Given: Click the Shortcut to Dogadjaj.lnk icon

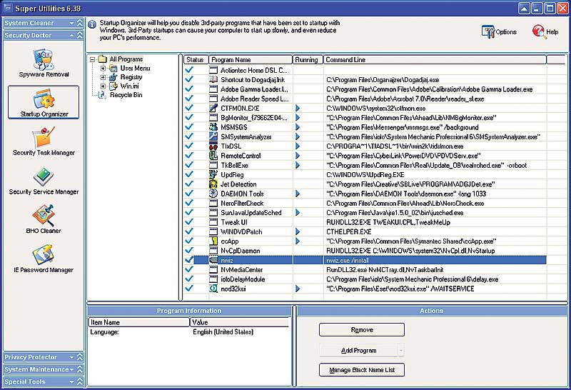Looking at the screenshot, I should [x=213, y=79].
